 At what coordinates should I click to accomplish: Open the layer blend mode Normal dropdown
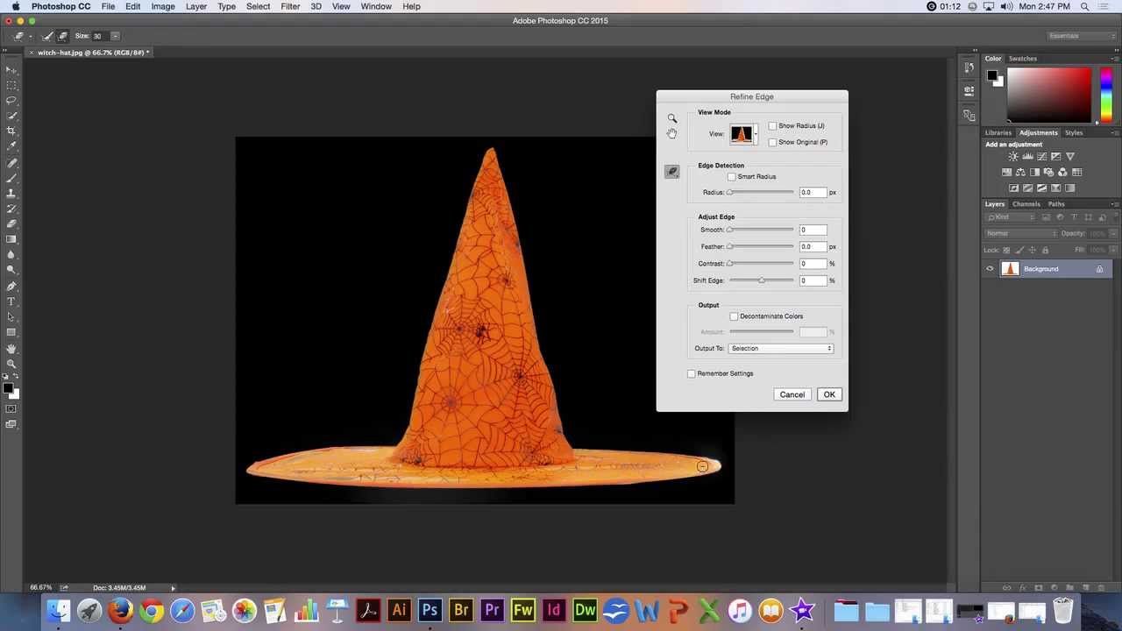tap(1021, 234)
